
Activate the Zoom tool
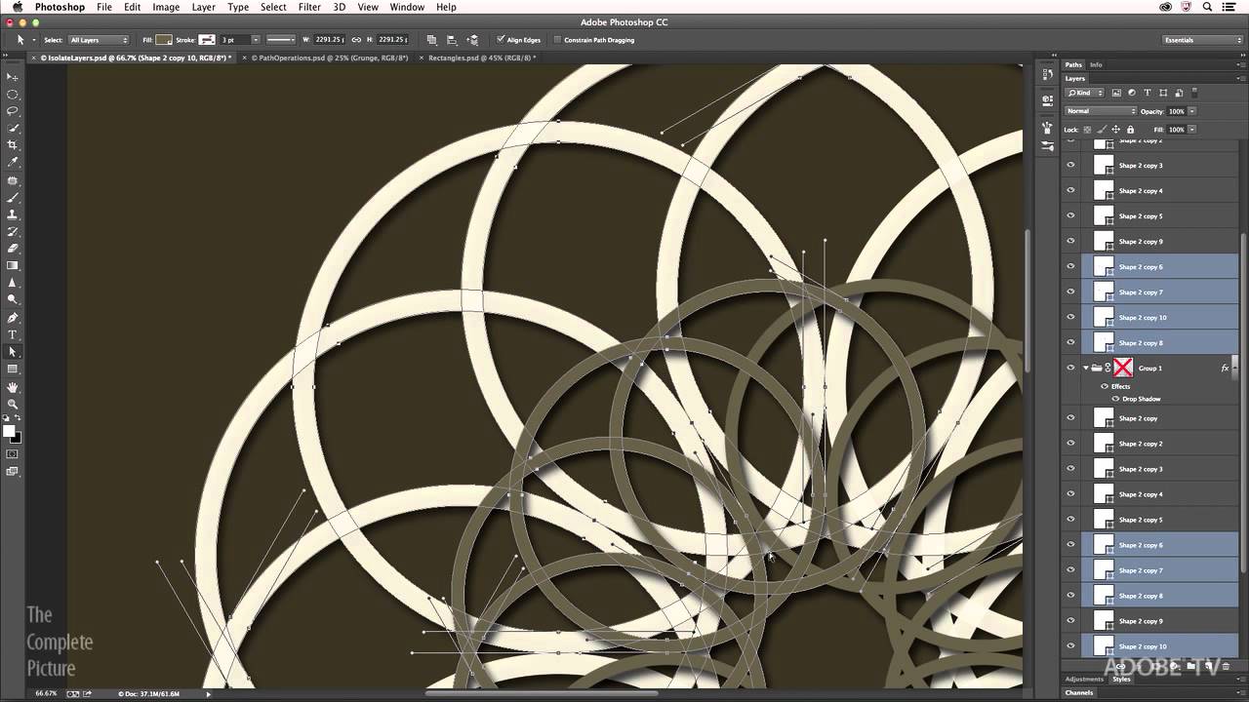(x=13, y=403)
